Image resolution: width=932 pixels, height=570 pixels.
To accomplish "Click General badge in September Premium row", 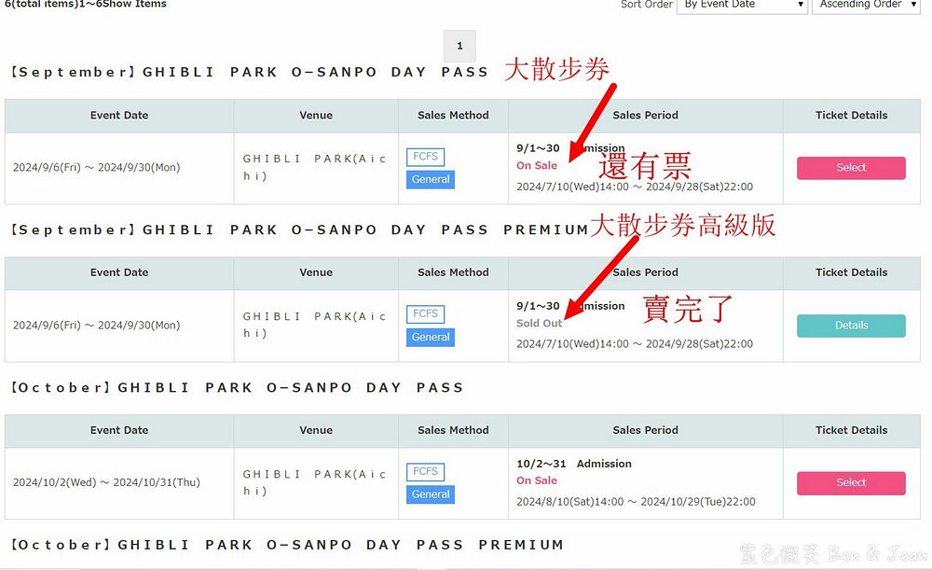I will coord(431,337).
